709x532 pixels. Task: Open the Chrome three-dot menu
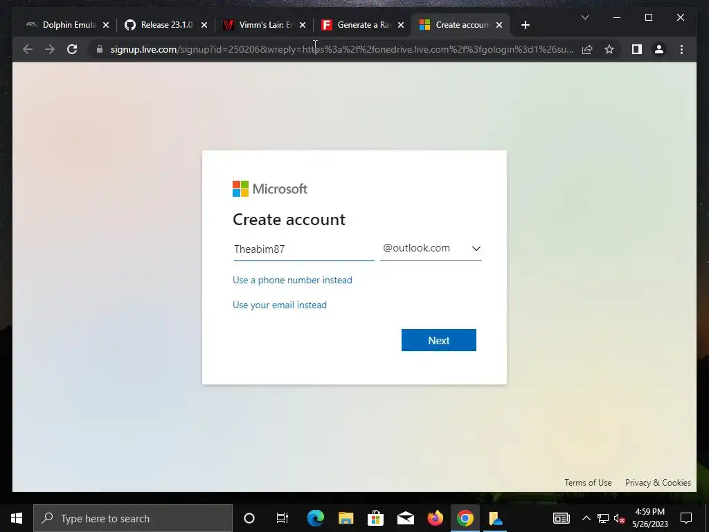(x=681, y=49)
